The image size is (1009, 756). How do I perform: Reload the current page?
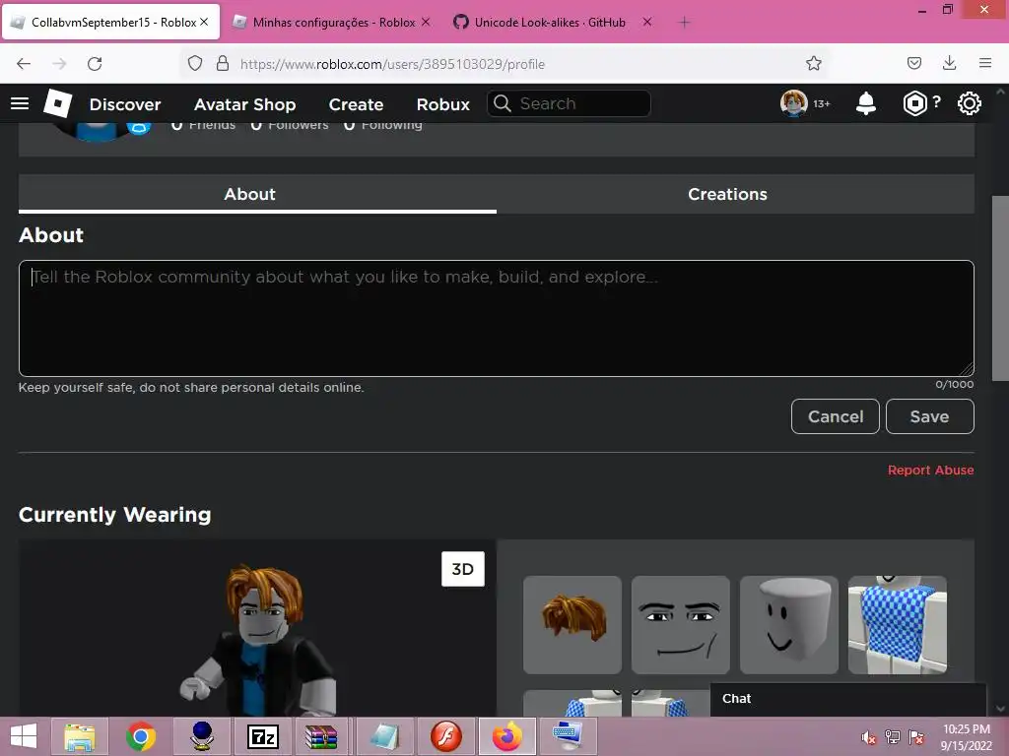point(95,64)
